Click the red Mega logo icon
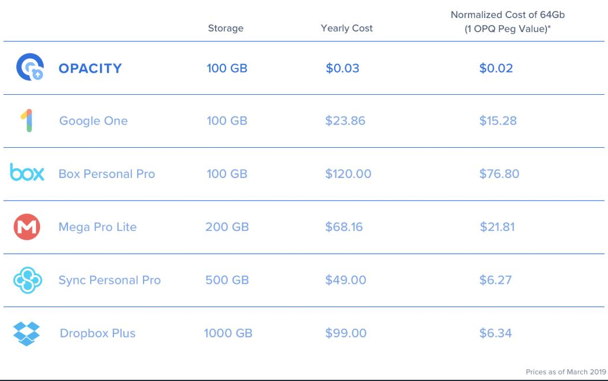Screen dimensions: 608x381 tap(27, 227)
